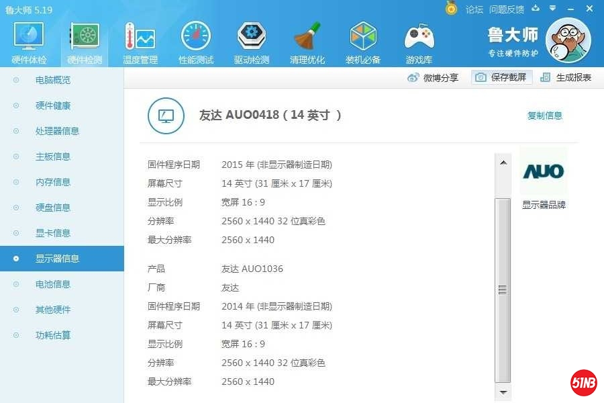Click the monitor circle icon beside AUO0418
604x403 pixels.
click(166, 116)
